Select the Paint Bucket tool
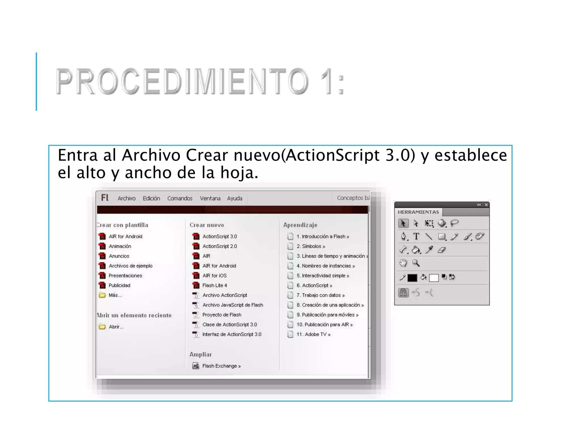581x436 pixels. pos(416,250)
